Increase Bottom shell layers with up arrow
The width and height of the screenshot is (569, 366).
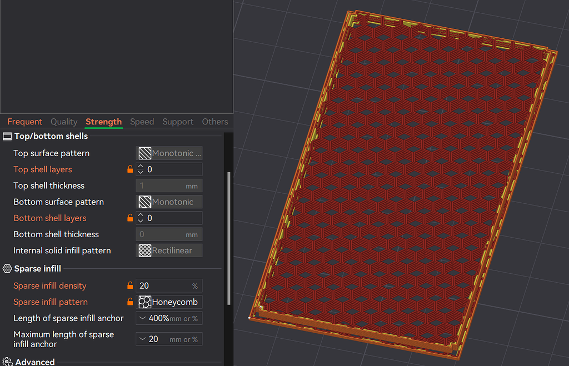pyautogui.click(x=141, y=215)
